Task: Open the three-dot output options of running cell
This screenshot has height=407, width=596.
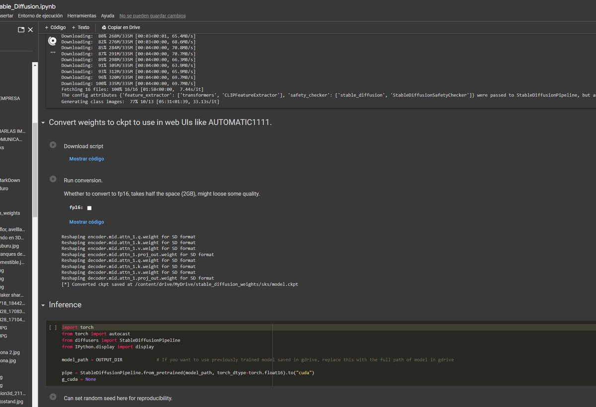Action: pyautogui.click(x=53, y=52)
